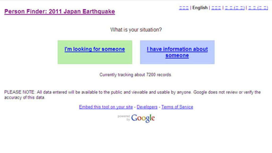This screenshot has height=153, width=272.
Task: Click the separator dash between Developers and Terms of Service
Action: coord(159,107)
